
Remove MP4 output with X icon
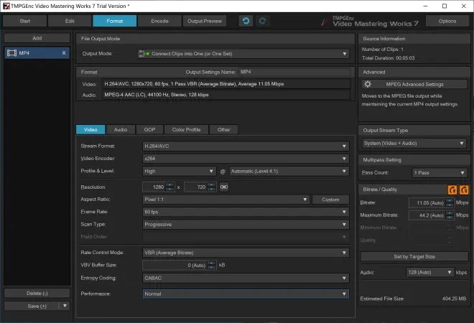(64, 53)
